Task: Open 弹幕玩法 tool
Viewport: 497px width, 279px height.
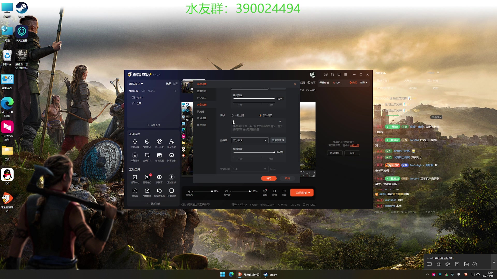Action: tap(135, 157)
